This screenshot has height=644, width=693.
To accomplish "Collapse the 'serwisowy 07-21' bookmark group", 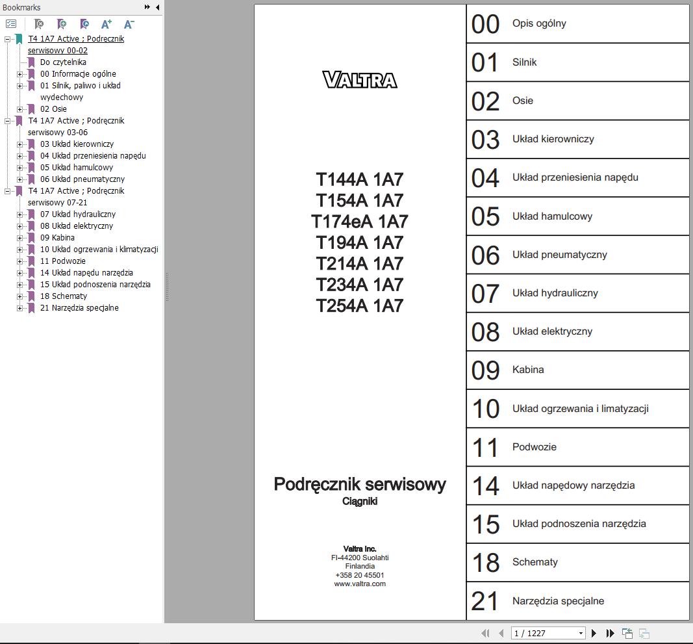I will click(x=8, y=191).
